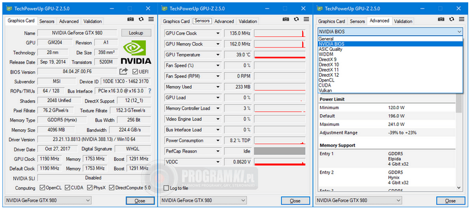Click the BIOS Version field 84.04.2F.00.F6

tap(77, 72)
